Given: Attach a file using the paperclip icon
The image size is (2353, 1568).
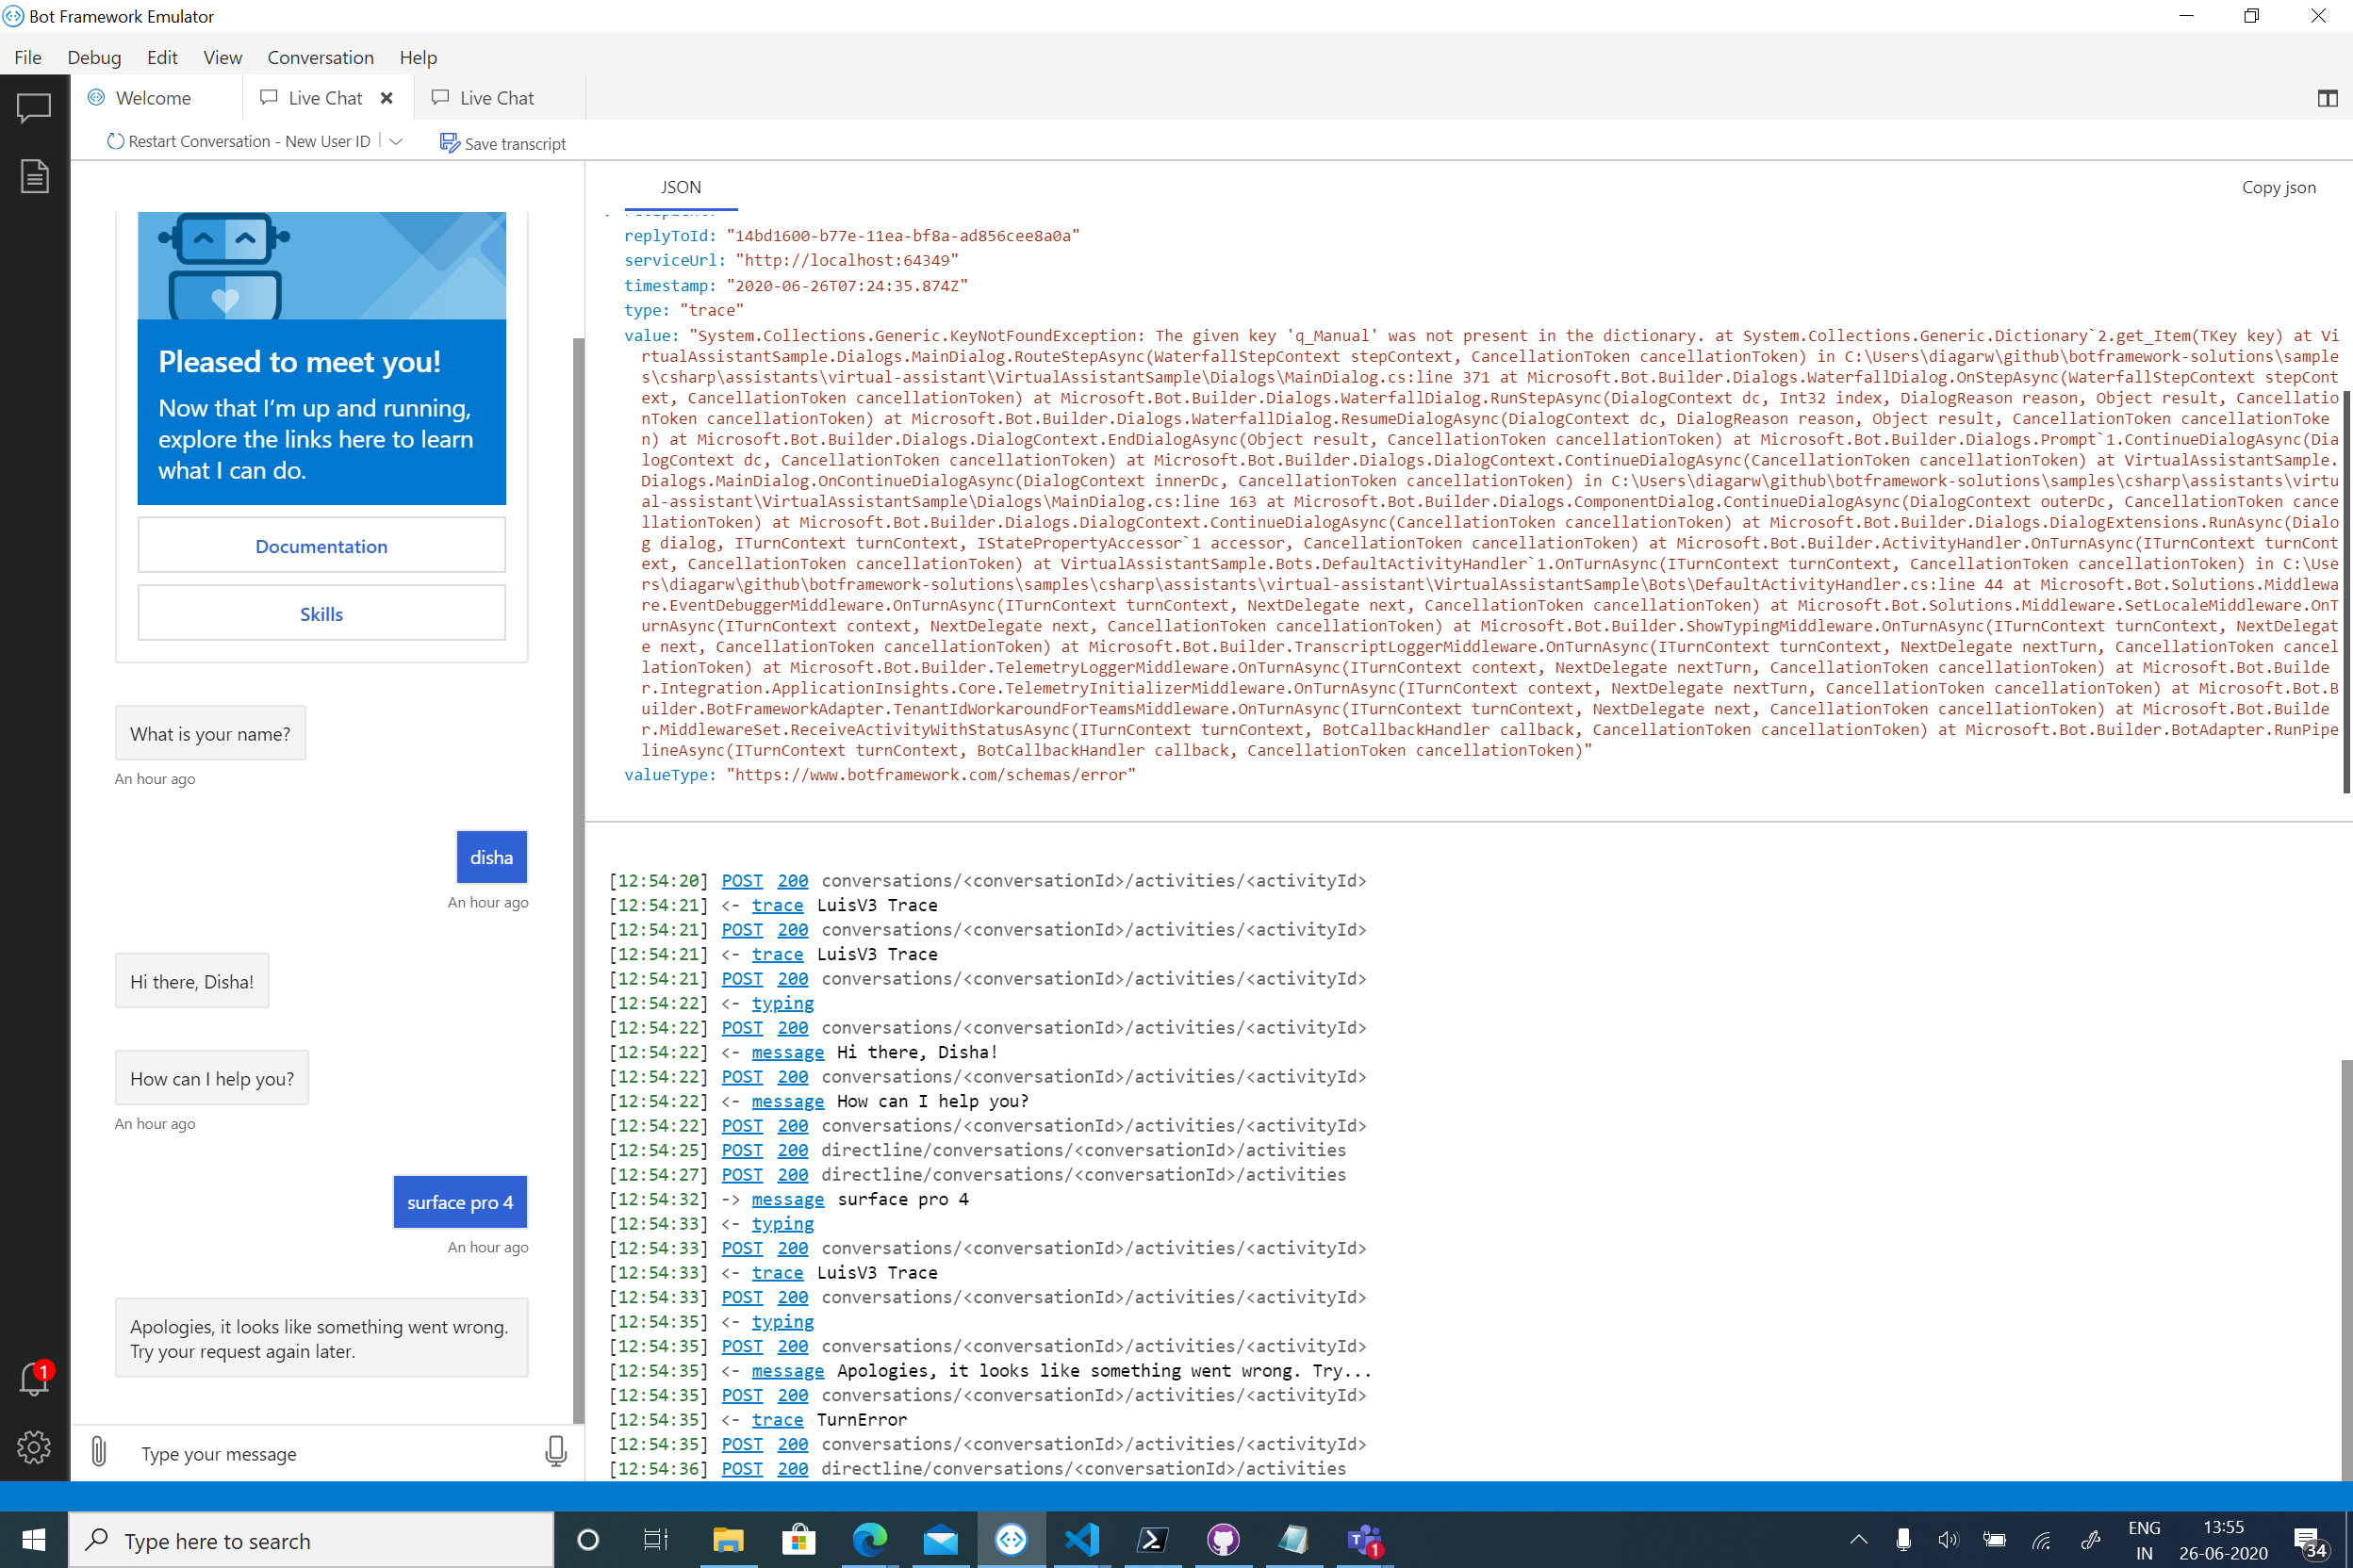Looking at the screenshot, I should 98,1453.
